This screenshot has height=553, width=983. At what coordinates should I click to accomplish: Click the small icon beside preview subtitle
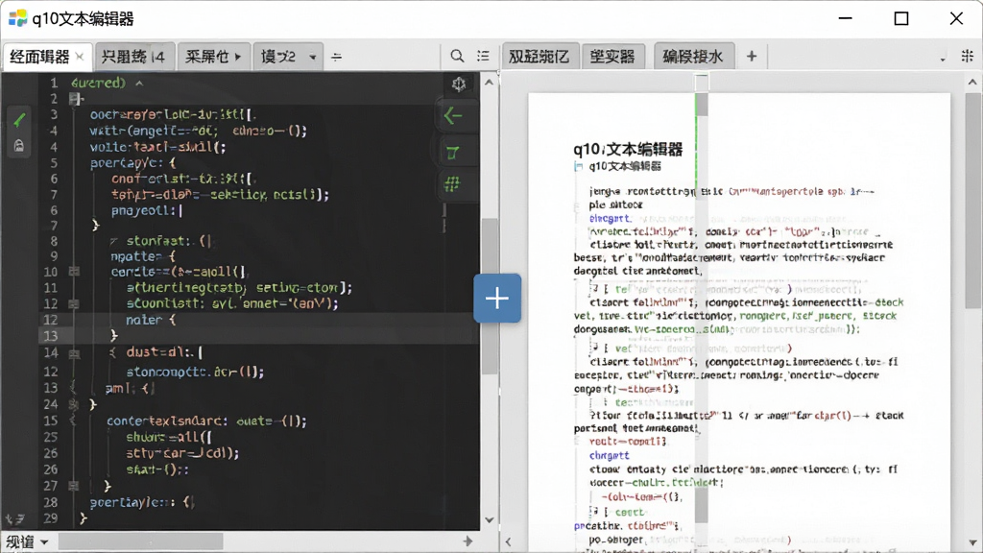(x=579, y=167)
